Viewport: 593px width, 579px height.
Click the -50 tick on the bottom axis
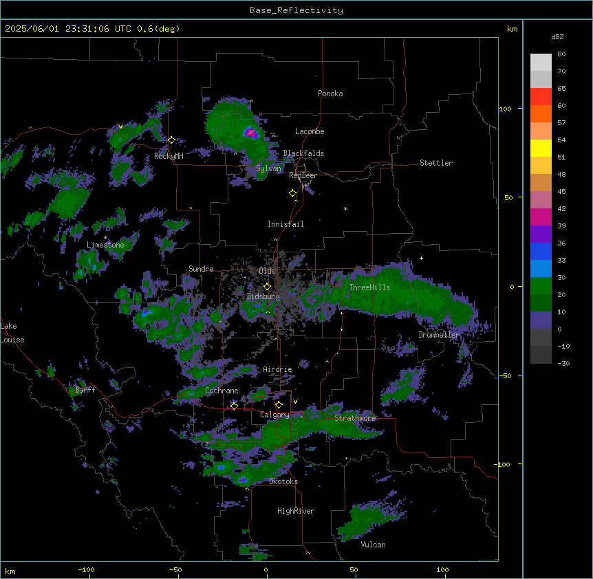click(175, 569)
